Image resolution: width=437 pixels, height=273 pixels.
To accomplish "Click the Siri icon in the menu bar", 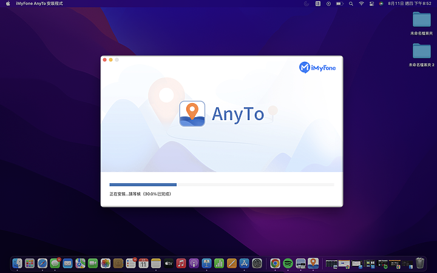I will (381, 4).
